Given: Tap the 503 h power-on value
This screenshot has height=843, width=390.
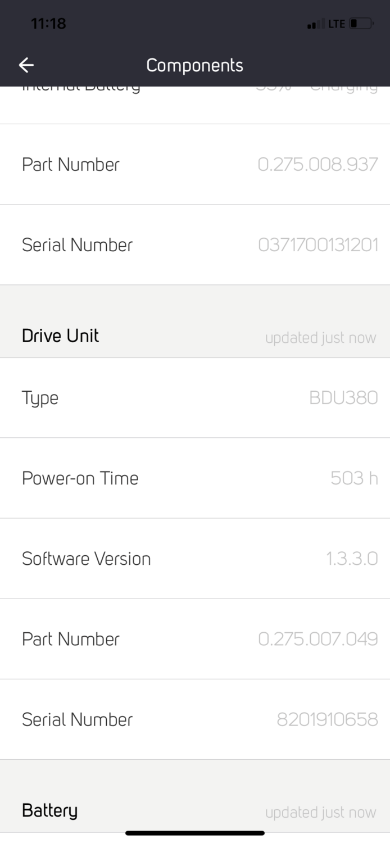Looking at the screenshot, I should click(354, 478).
